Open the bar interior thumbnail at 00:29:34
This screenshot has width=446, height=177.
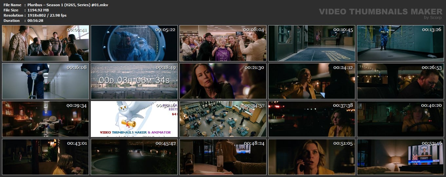(46, 119)
